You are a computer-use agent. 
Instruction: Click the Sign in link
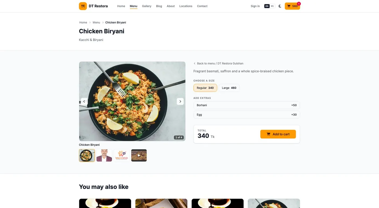click(x=255, y=6)
